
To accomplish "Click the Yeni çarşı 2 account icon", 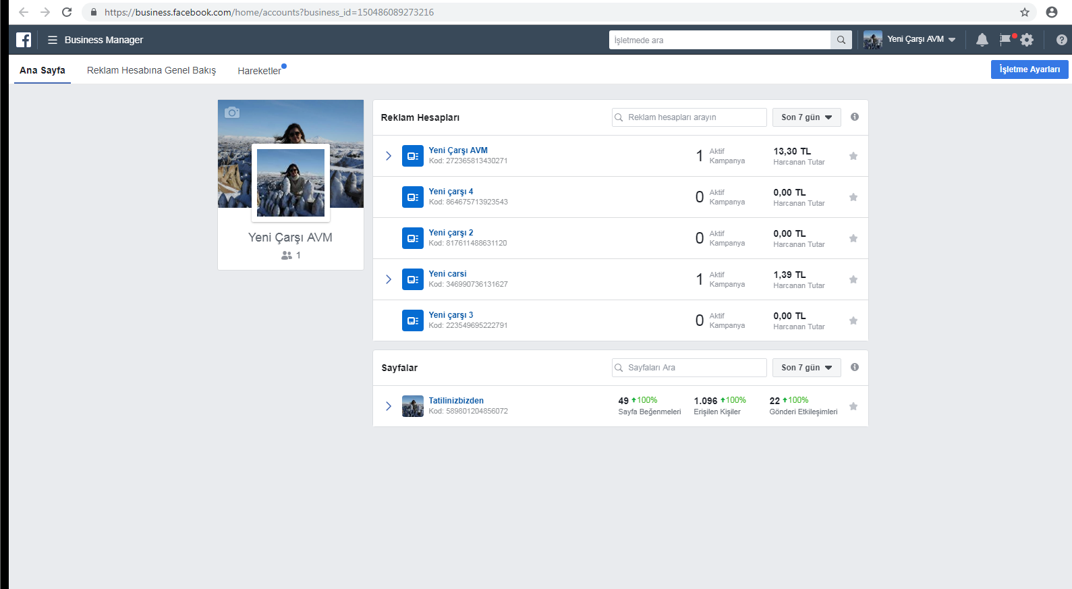I will pyautogui.click(x=413, y=238).
